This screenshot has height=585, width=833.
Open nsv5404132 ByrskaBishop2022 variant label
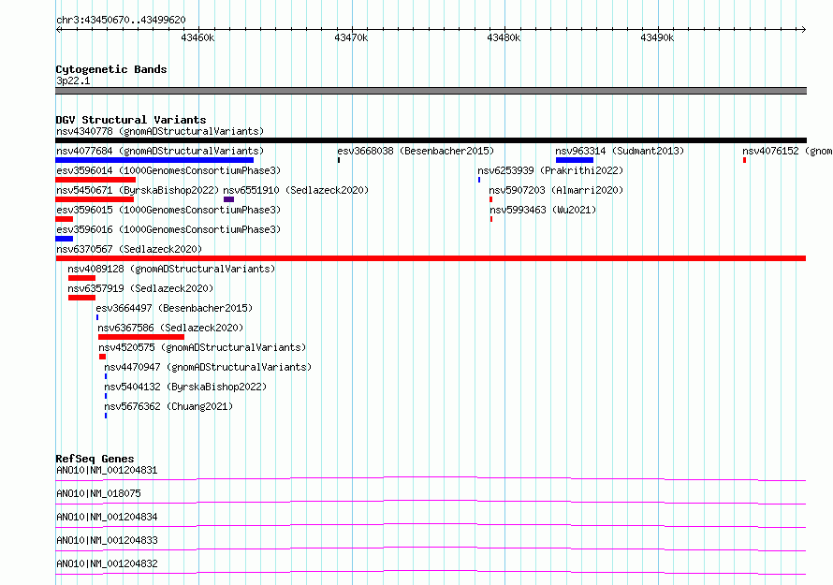coord(185,387)
